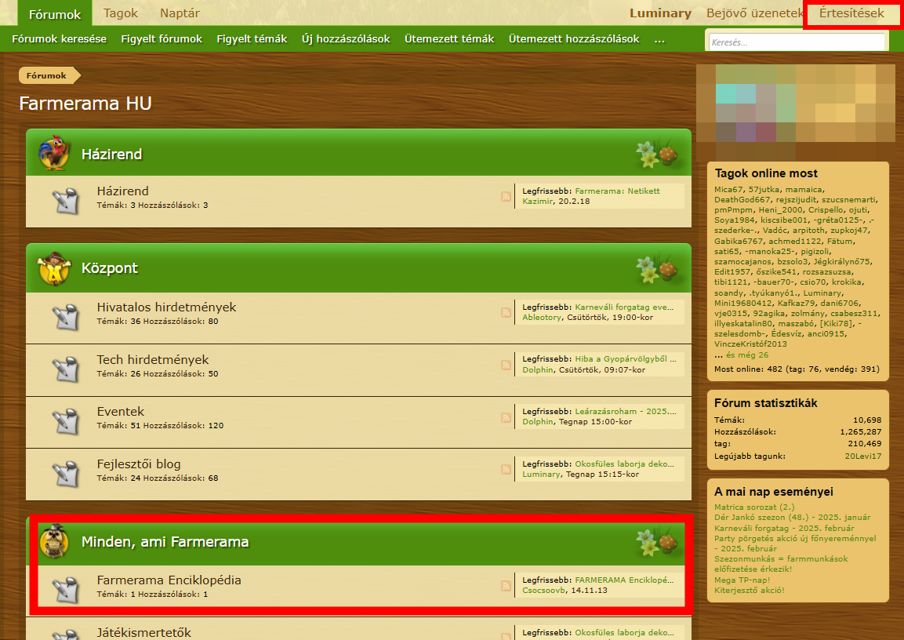Open the Házirend category header link

point(111,154)
